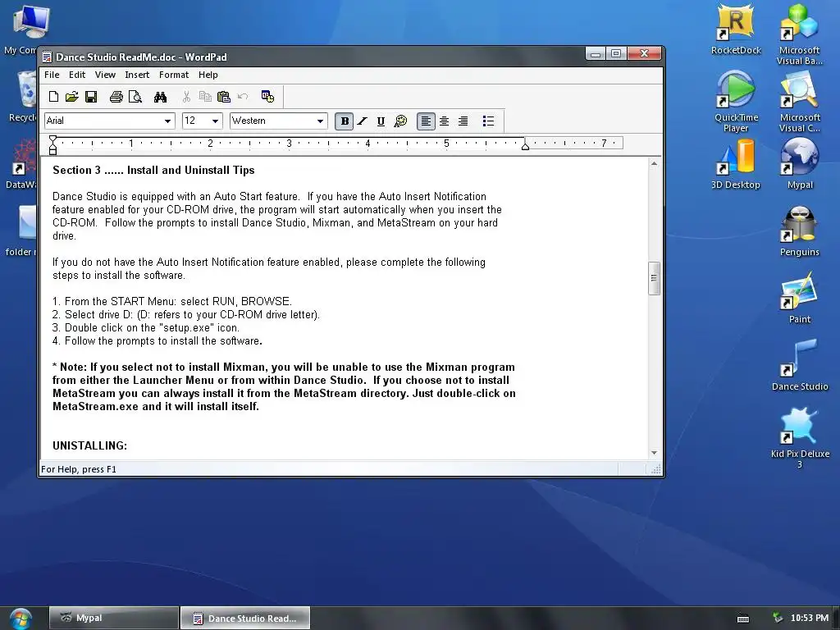Screen dimensions: 840x630
Task: Select the 3D Desktop shortcut icon
Action: [x=736, y=163]
